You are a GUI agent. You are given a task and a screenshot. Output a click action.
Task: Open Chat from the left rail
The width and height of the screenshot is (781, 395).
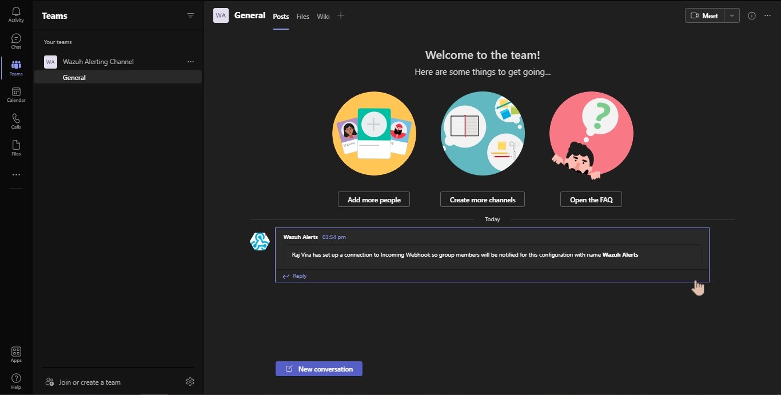[16, 42]
